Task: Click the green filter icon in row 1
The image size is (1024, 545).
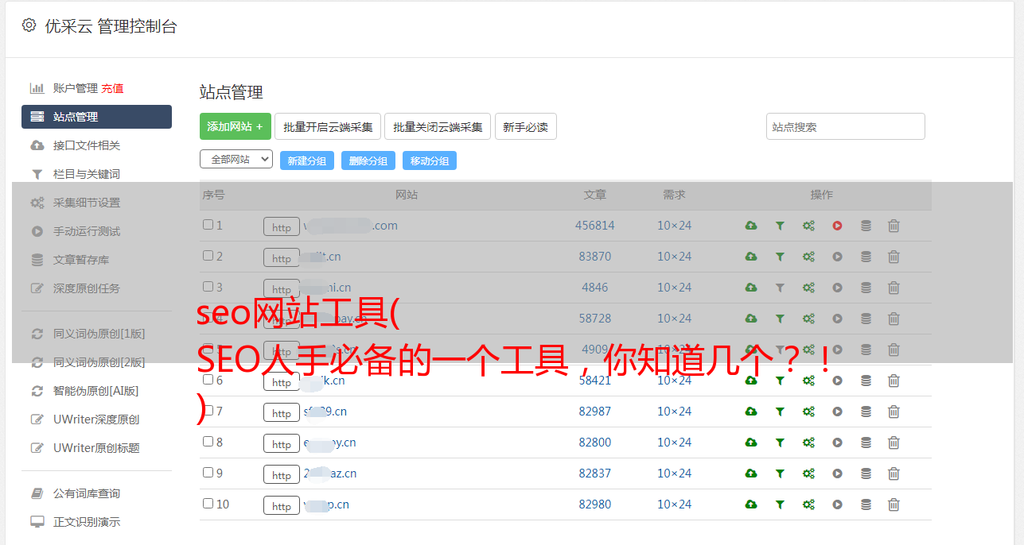Action: (780, 226)
